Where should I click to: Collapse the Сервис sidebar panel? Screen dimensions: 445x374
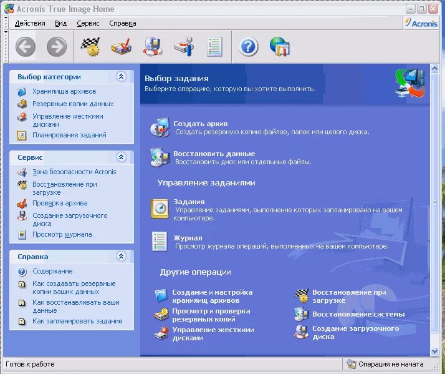click(x=121, y=157)
